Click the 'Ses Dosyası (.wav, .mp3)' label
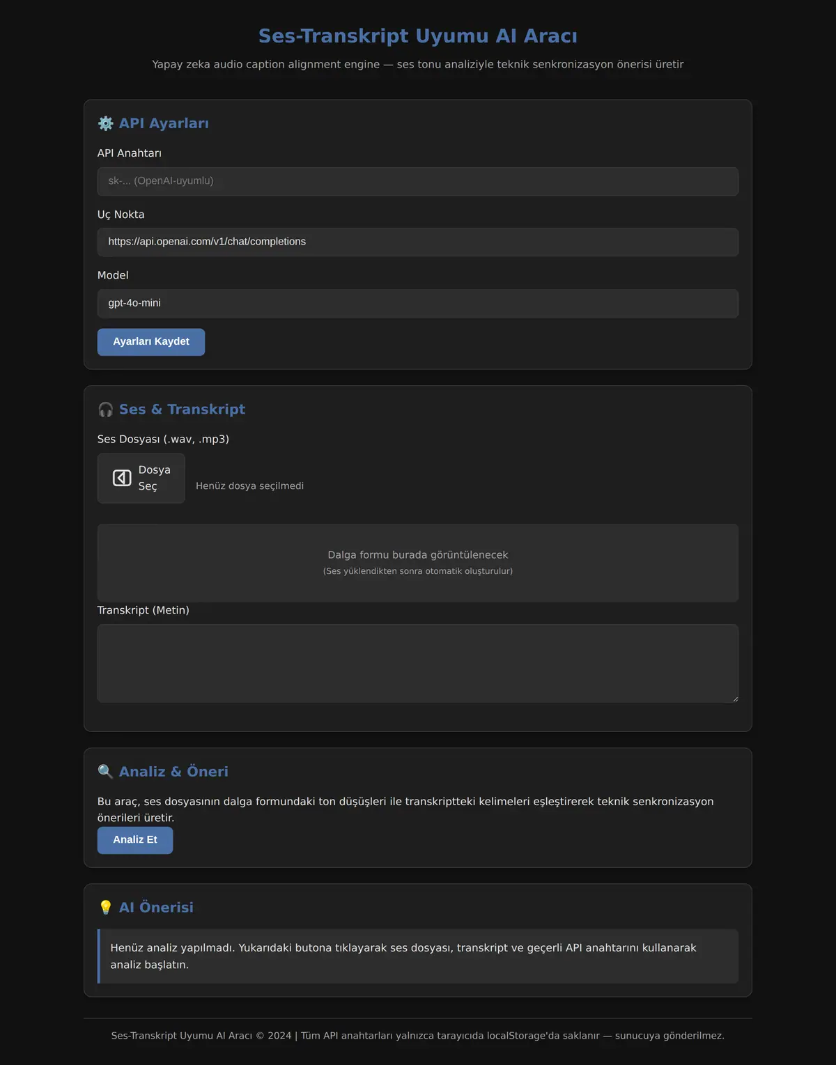 [x=163, y=439]
